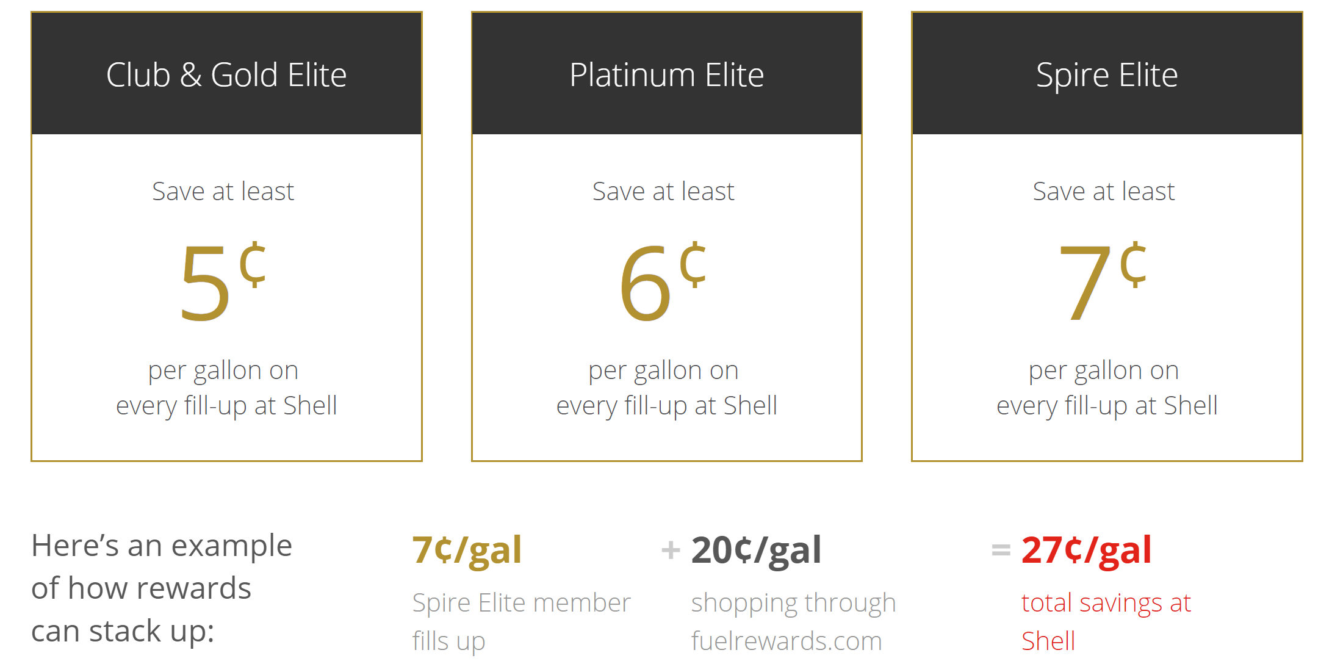Click the dark gray 20¢/gal amount
The height and width of the screenshot is (661, 1332).
[x=756, y=550]
